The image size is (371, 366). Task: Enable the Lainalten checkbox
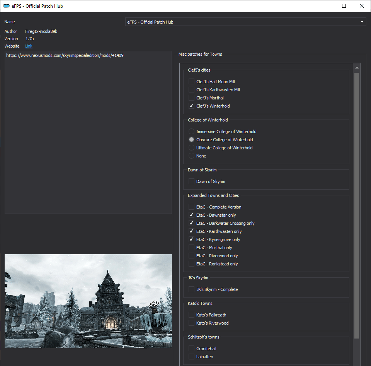coord(191,357)
